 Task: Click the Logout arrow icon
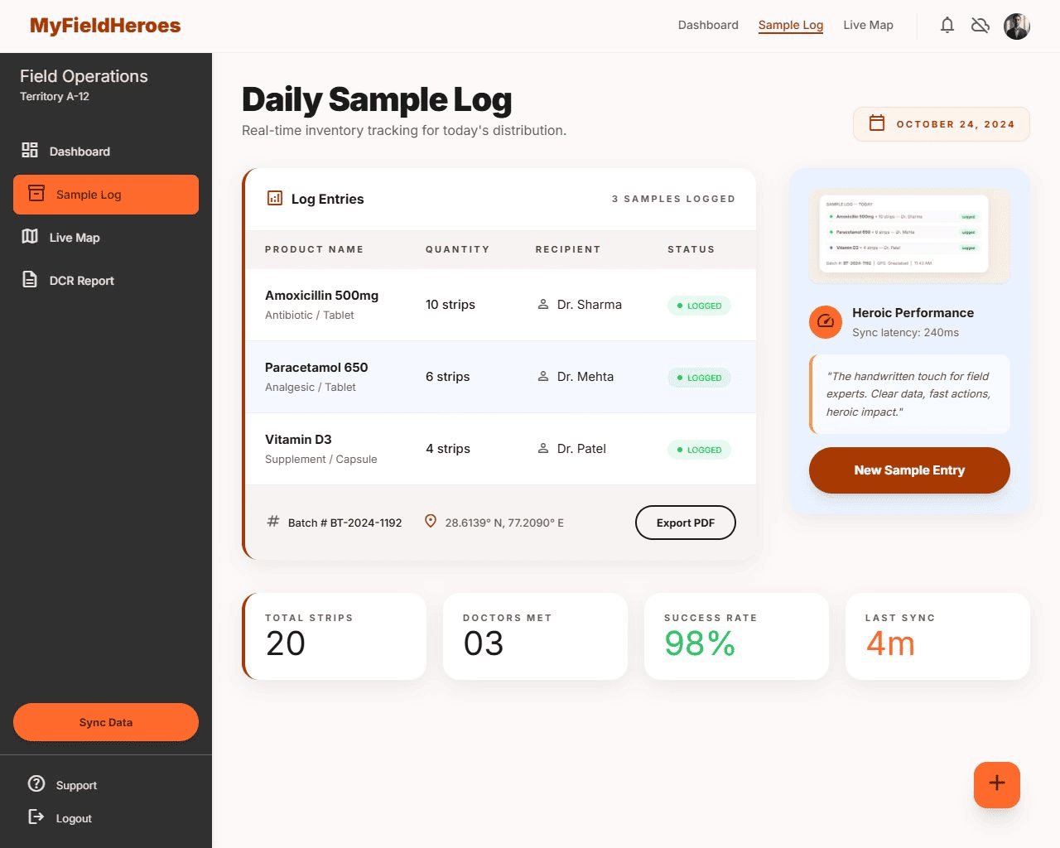click(36, 817)
